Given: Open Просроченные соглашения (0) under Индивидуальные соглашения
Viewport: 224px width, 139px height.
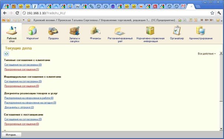Looking at the screenshot, I should [22, 86].
